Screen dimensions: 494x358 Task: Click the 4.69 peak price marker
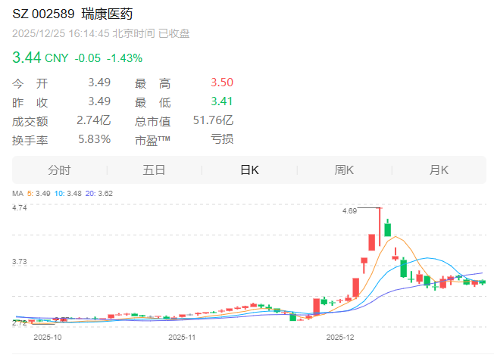pyautogui.click(x=349, y=211)
